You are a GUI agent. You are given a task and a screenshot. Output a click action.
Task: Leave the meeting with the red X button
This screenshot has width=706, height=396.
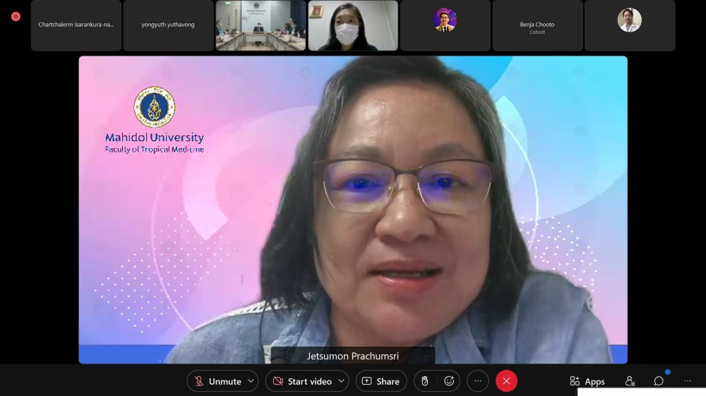(506, 381)
